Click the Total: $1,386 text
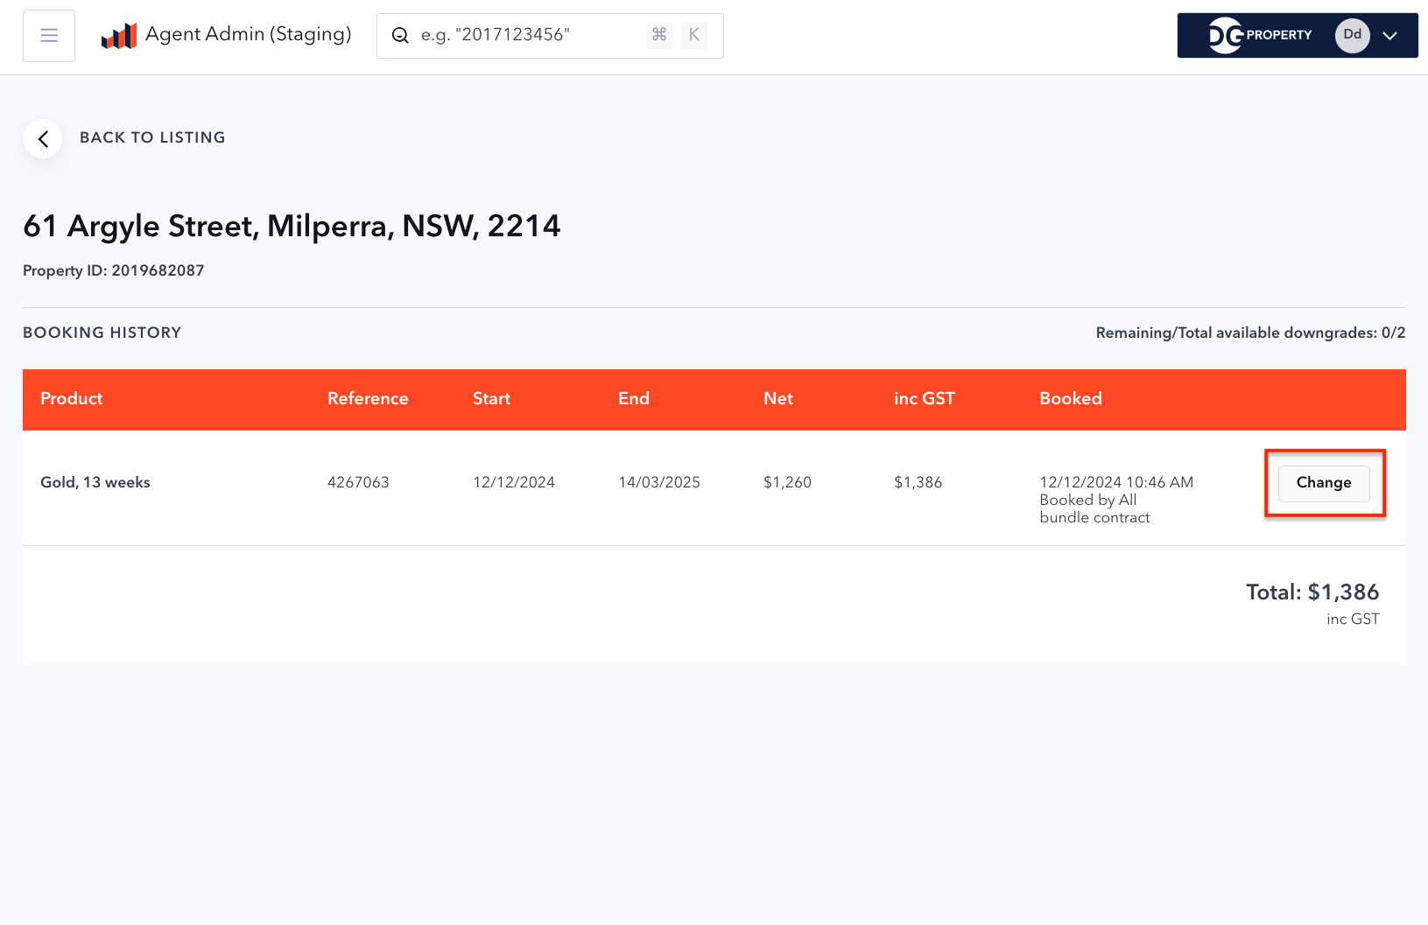 [1312, 592]
